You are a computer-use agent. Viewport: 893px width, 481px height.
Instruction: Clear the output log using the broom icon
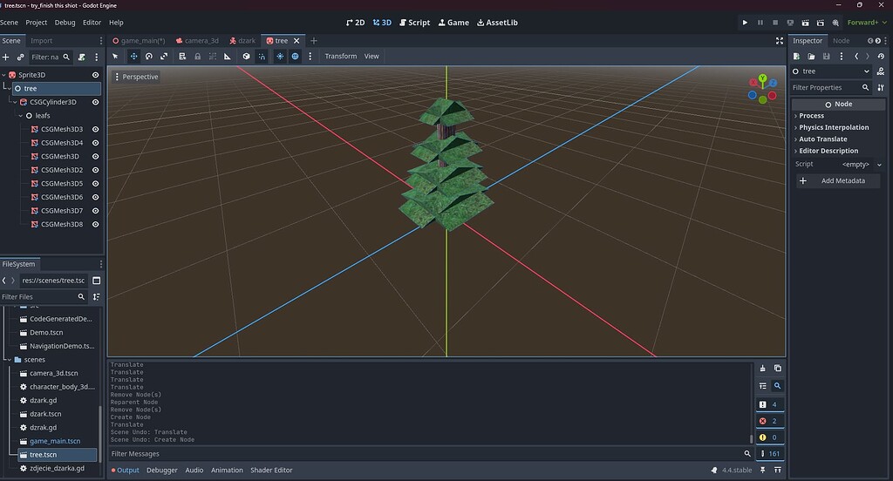pos(762,369)
